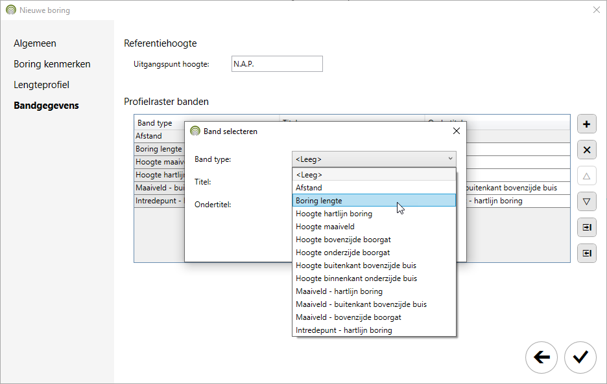Select the Hoogte maaiveld table row
This screenshot has height=384, width=607.
point(159,162)
